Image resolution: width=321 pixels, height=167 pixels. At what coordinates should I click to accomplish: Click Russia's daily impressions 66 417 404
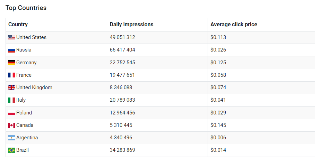pyautogui.click(x=122, y=50)
